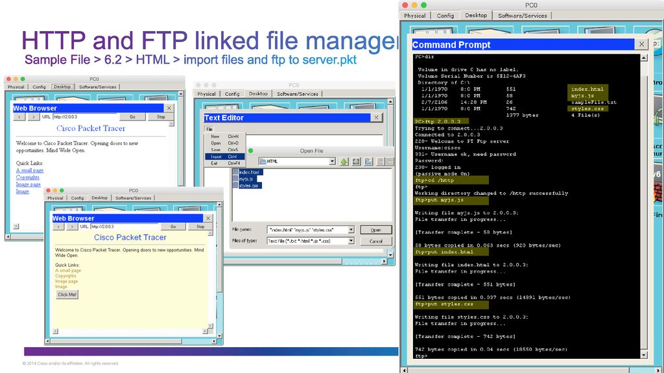Expand the File name dropdown arrow
The image size is (664, 373).
coord(351,230)
